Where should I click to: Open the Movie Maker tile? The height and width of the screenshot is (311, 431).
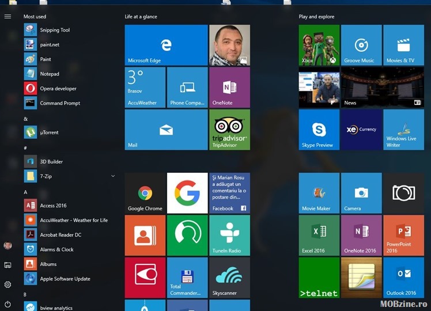pos(319,193)
